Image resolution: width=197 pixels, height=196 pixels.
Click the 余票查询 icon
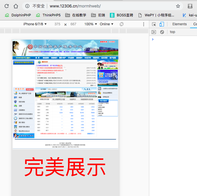coord(16,110)
